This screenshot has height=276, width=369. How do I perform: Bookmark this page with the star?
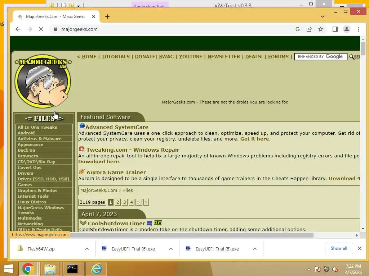[x=320, y=29]
